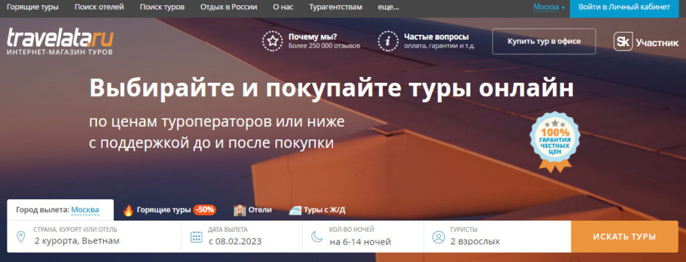Screen dimensions: 686x262
Task: Open О нас menu item
Action: (x=283, y=7)
